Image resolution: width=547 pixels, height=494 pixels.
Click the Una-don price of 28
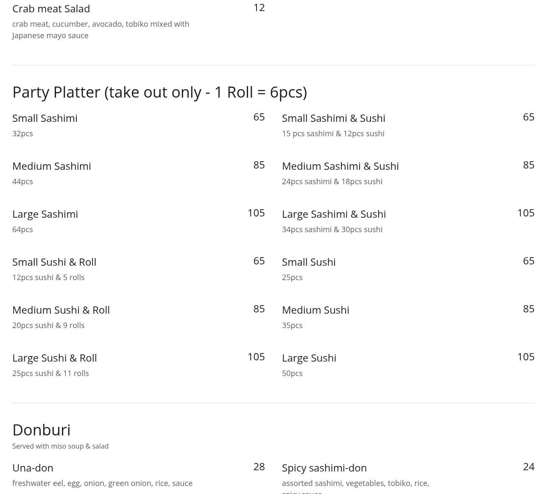pyautogui.click(x=259, y=467)
